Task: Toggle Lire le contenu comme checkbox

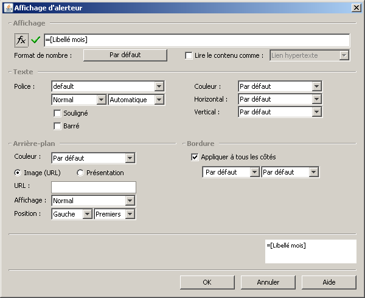Action: (189, 55)
